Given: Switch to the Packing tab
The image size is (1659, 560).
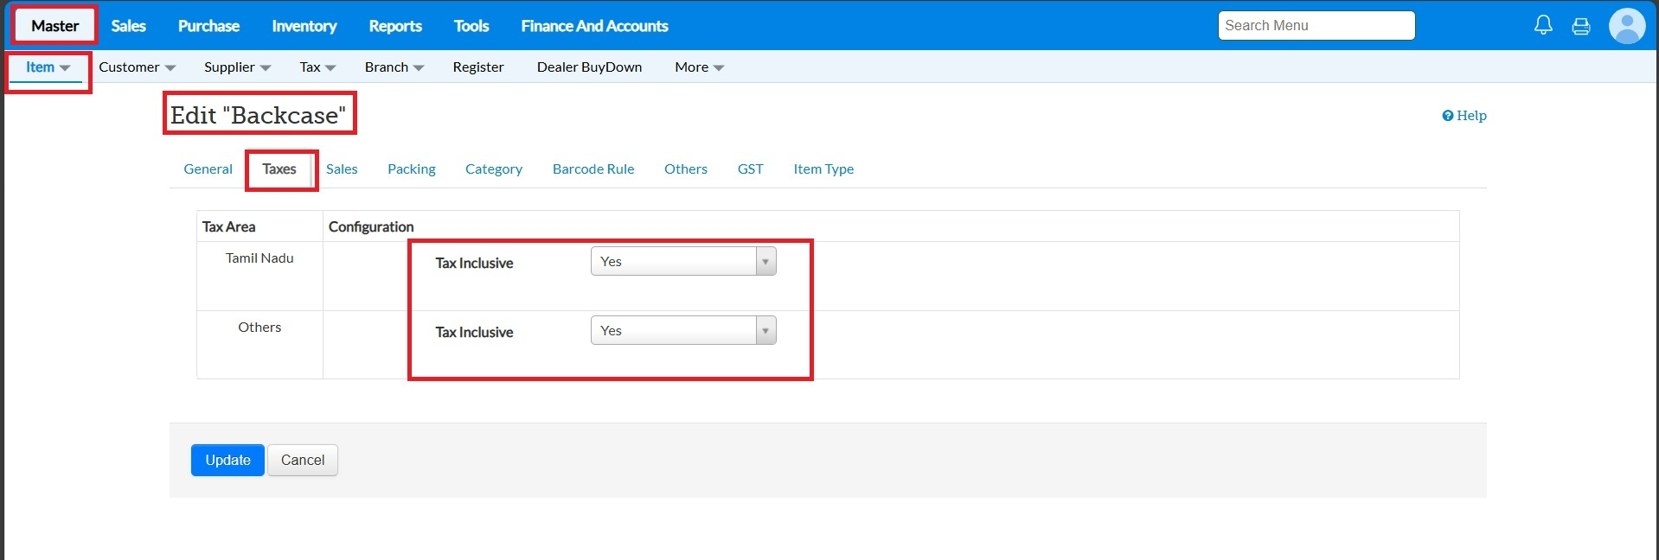Looking at the screenshot, I should tap(412, 169).
